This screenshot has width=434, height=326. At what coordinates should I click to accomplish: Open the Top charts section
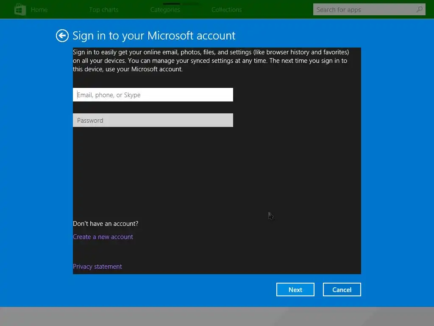(x=104, y=10)
